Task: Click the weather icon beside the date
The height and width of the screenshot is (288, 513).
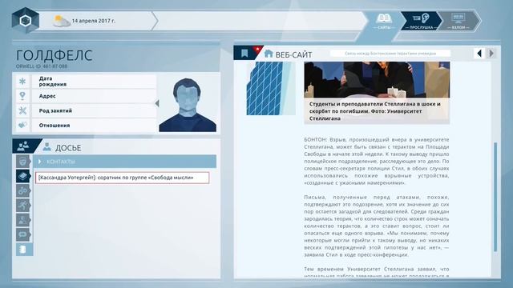Action: (62, 21)
